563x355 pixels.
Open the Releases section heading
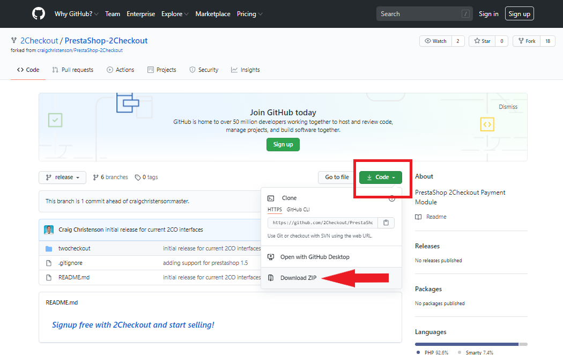(x=427, y=246)
